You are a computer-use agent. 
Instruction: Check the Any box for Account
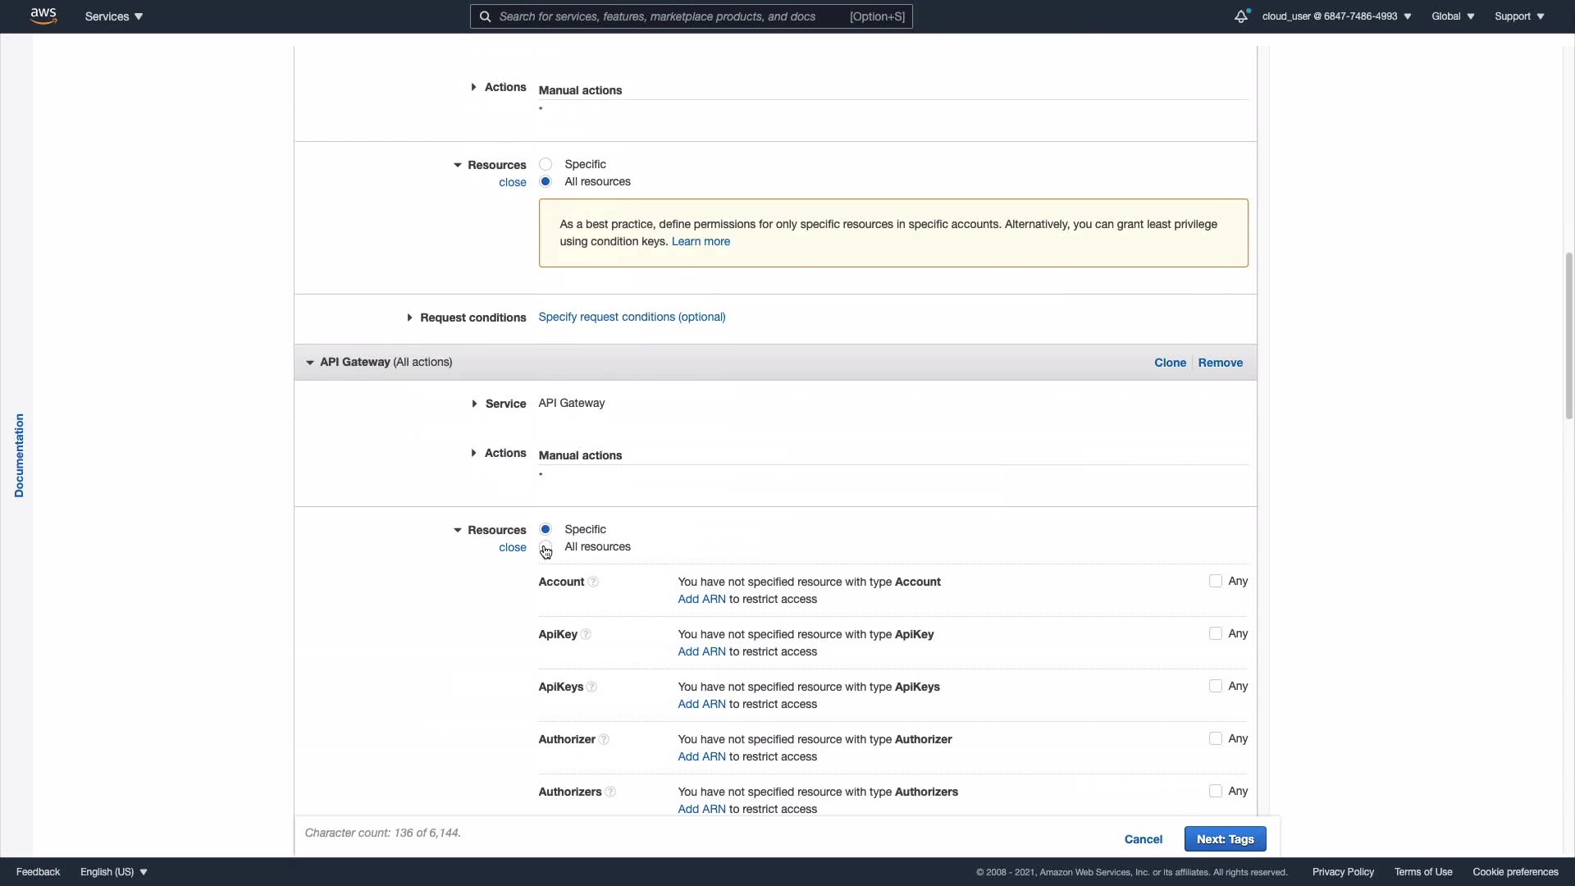pyautogui.click(x=1215, y=582)
